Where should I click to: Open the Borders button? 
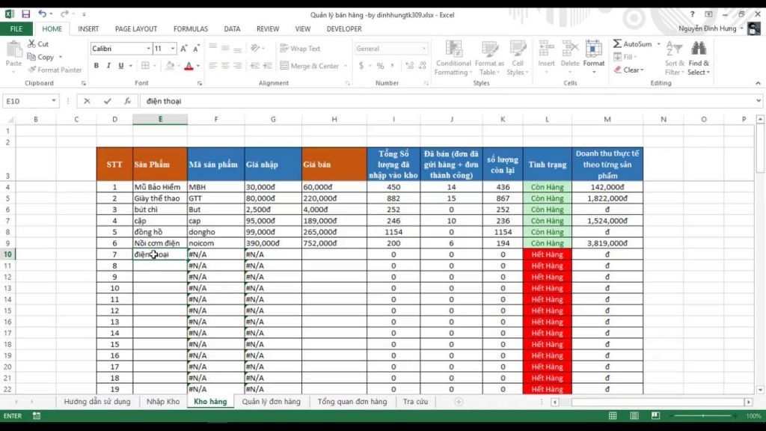(146, 66)
